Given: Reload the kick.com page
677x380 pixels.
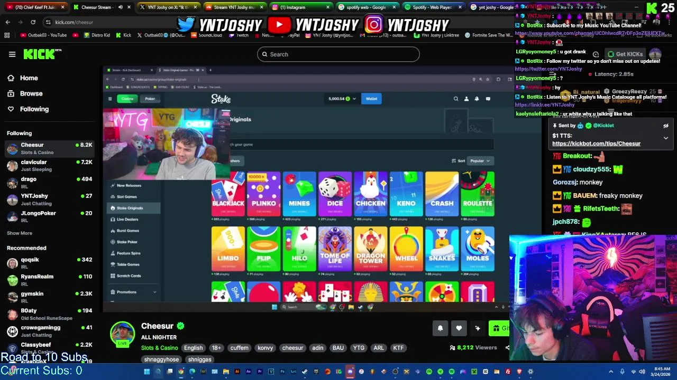Looking at the screenshot, I should point(33,22).
